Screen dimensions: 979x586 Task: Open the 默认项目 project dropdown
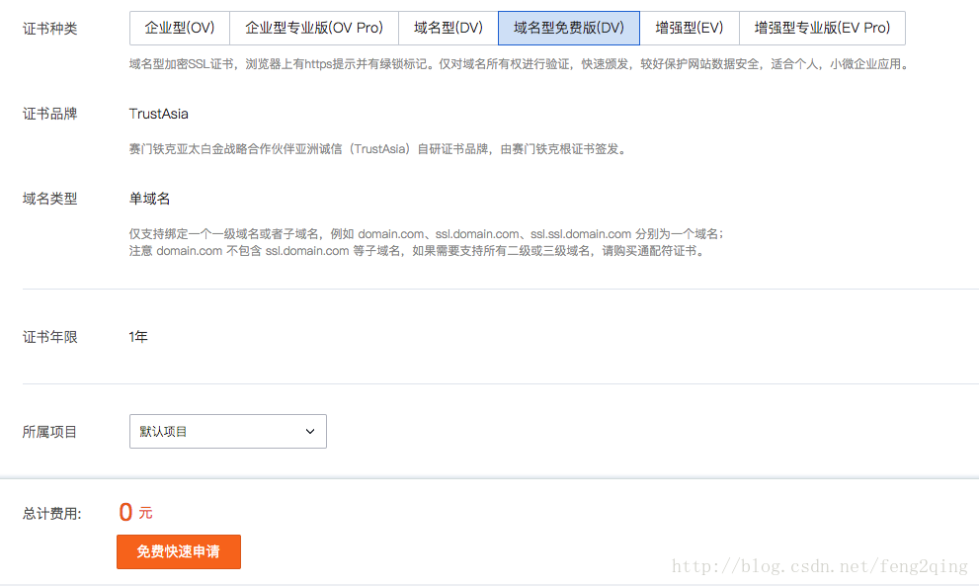point(228,431)
